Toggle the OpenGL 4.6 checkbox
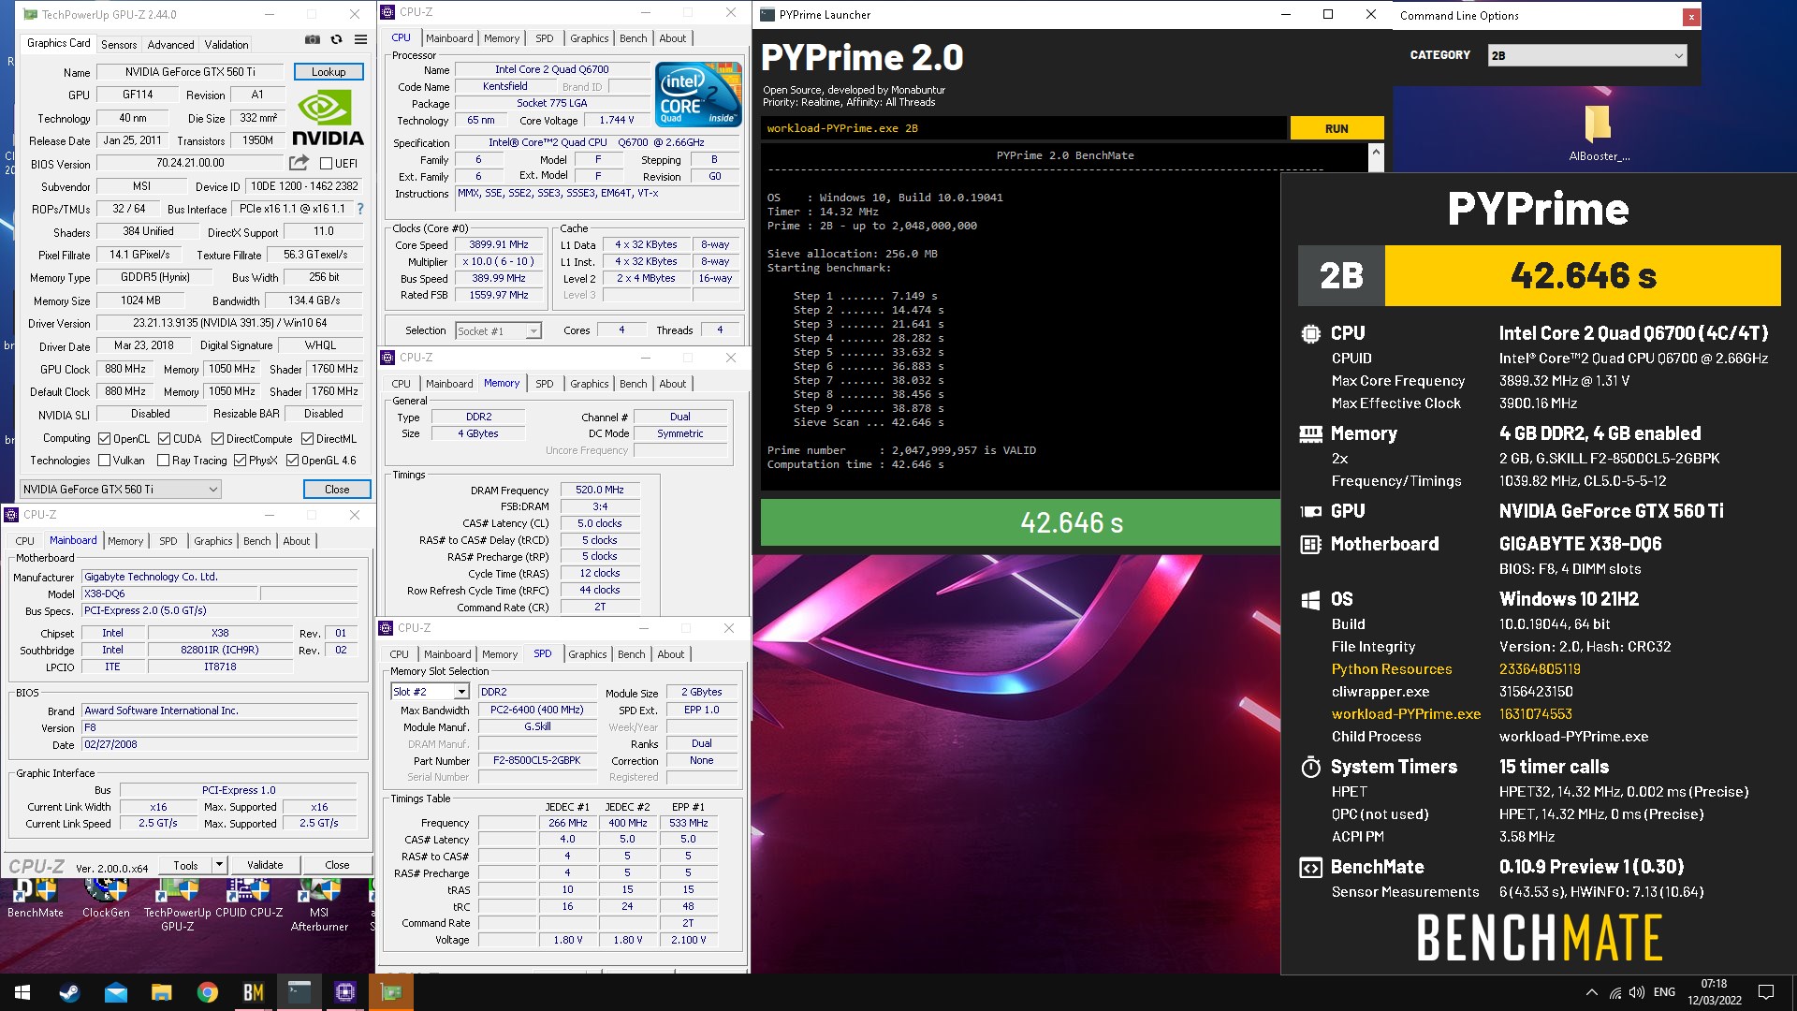1797x1011 pixels. (292, 460)
